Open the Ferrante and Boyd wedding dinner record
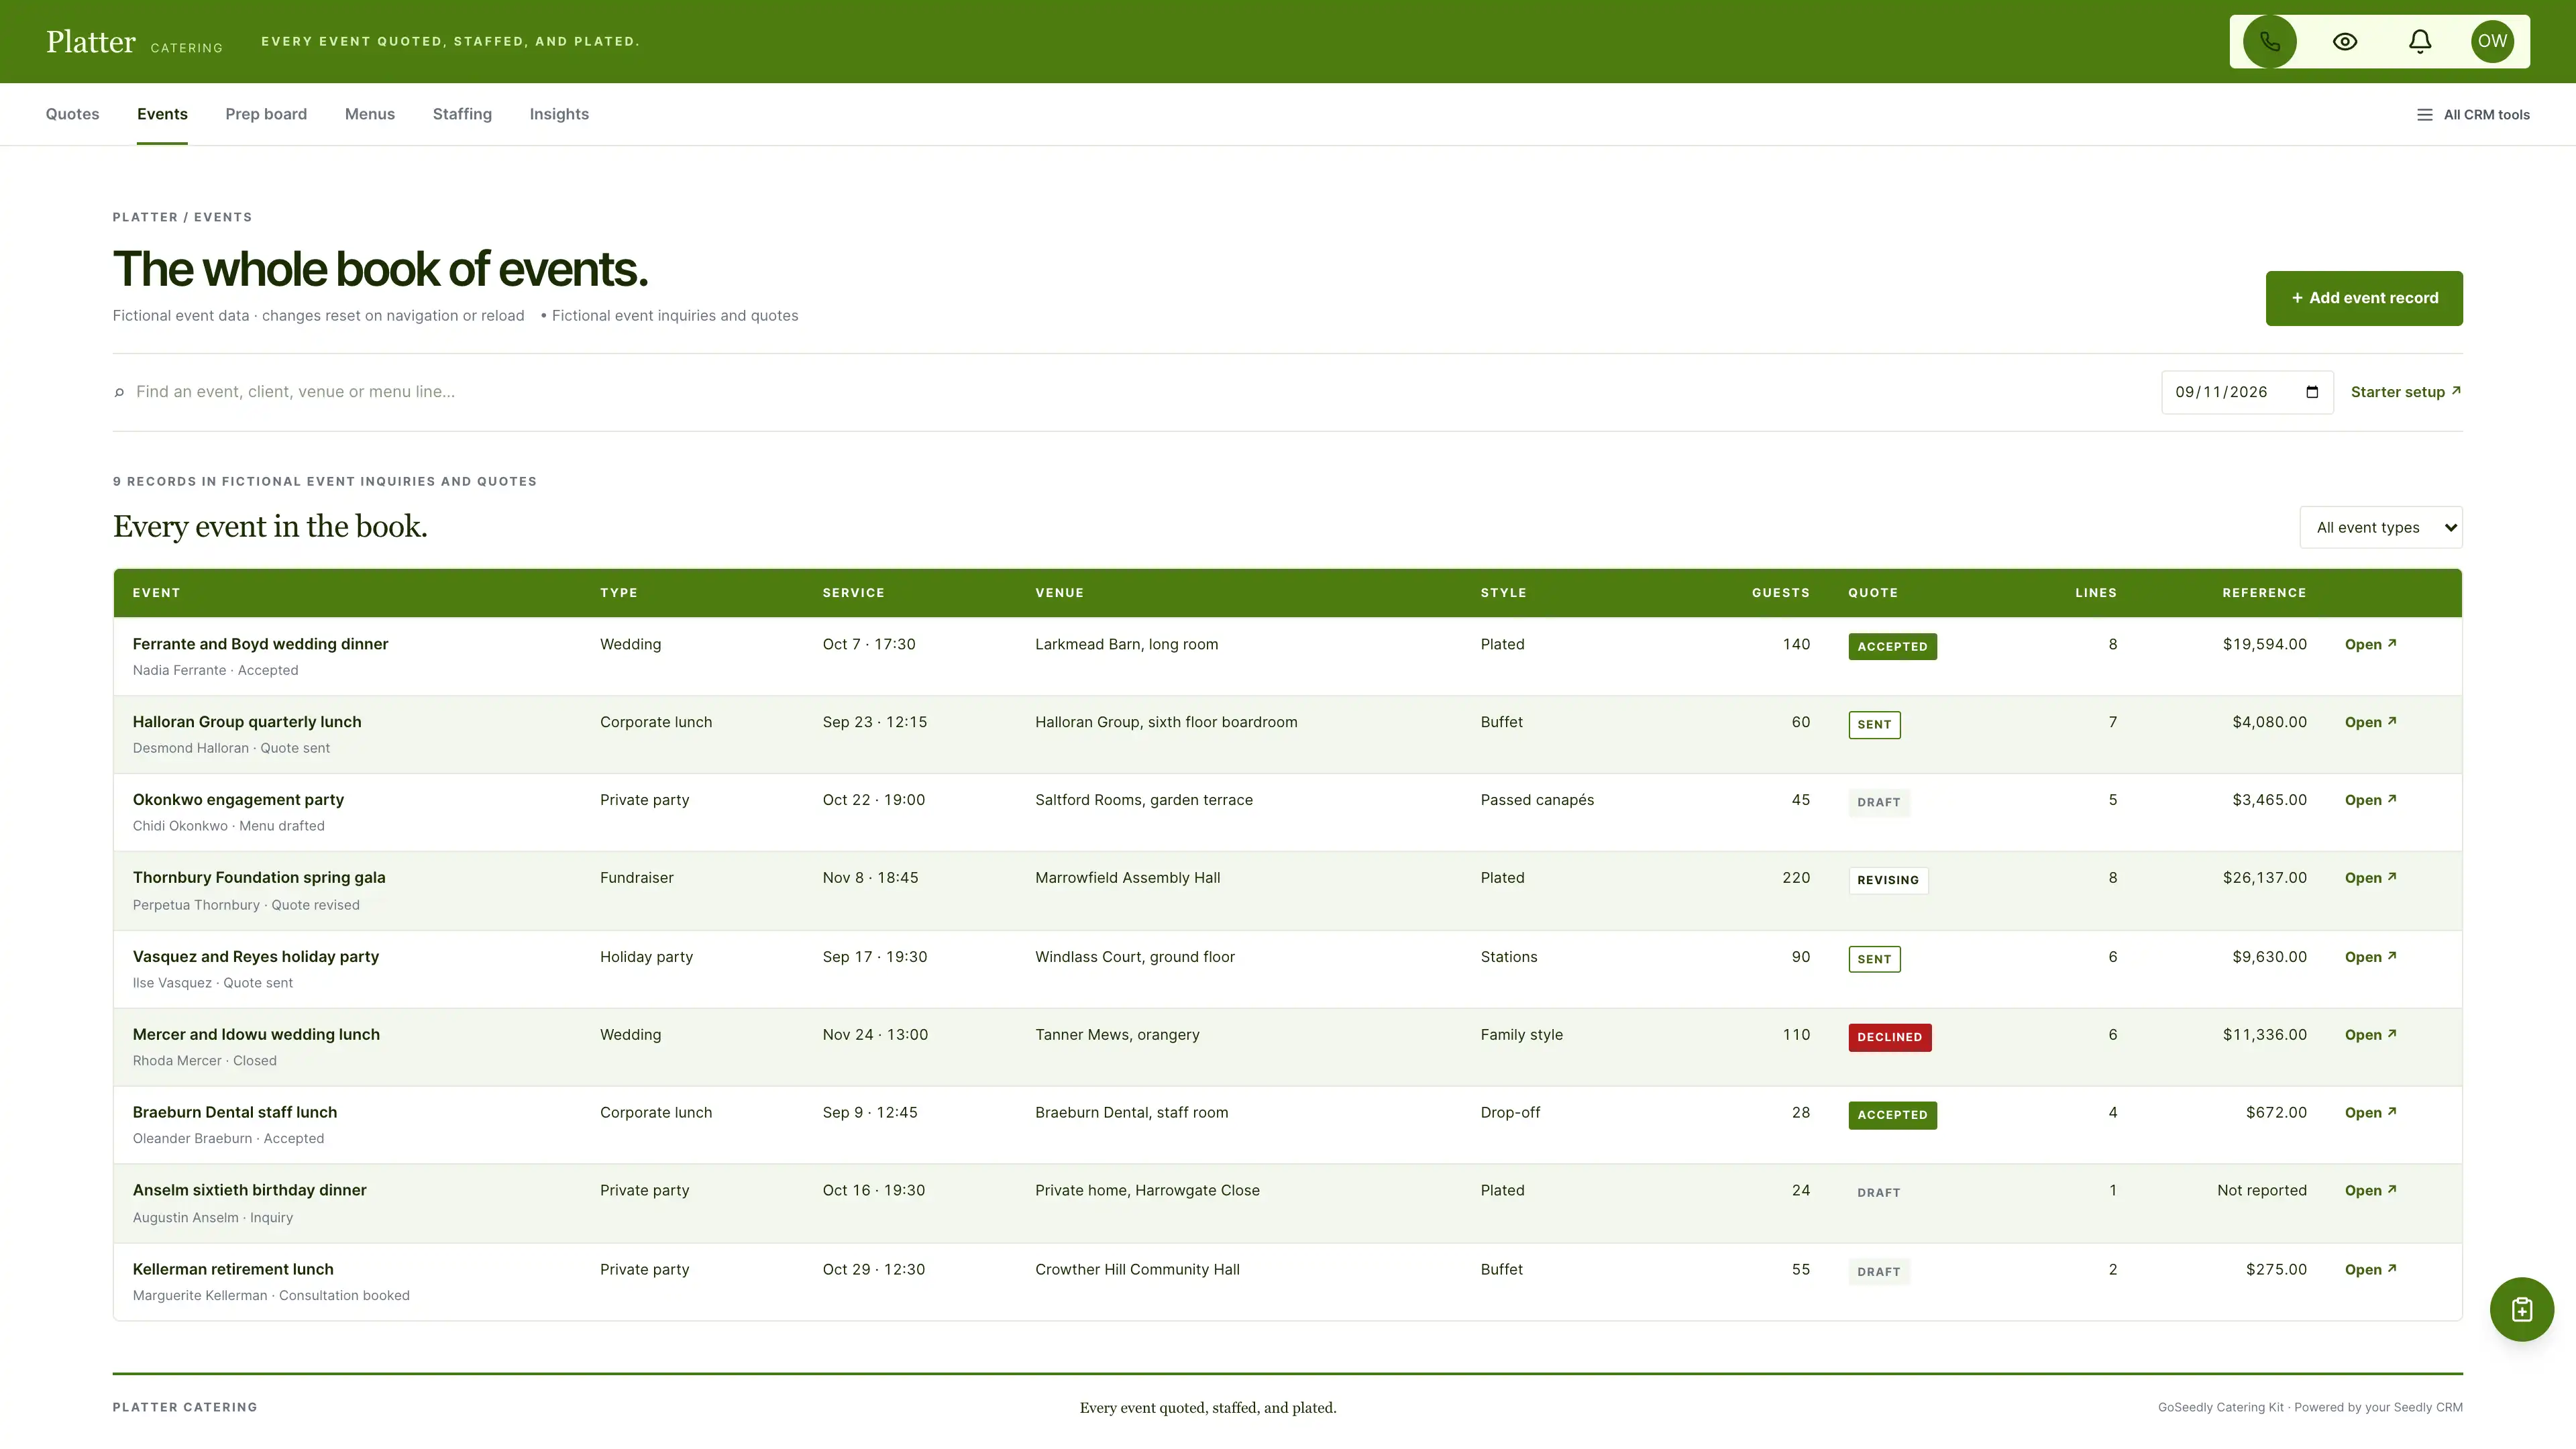Image resolution: width=2576 pixels, height=1449 pixels. pyautogui.click(x=2370, y=644)
